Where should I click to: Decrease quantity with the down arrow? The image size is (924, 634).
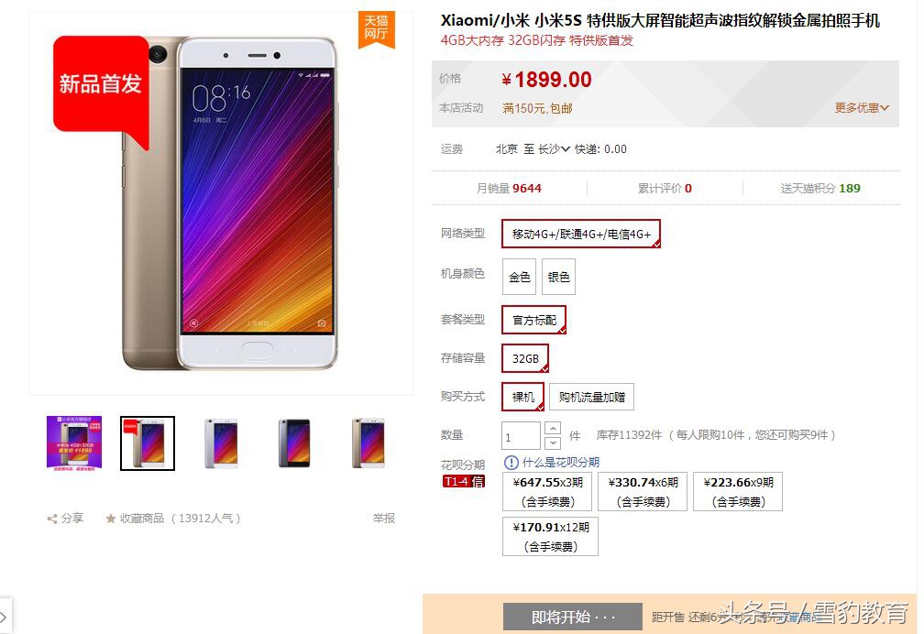[552, 443]
